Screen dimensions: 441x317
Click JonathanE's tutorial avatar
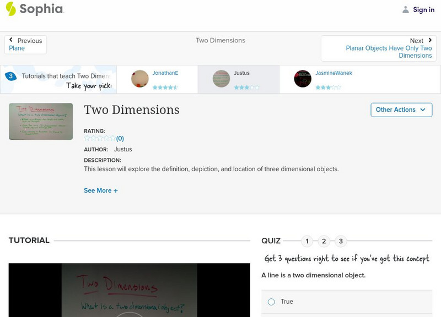click(138, 79)
